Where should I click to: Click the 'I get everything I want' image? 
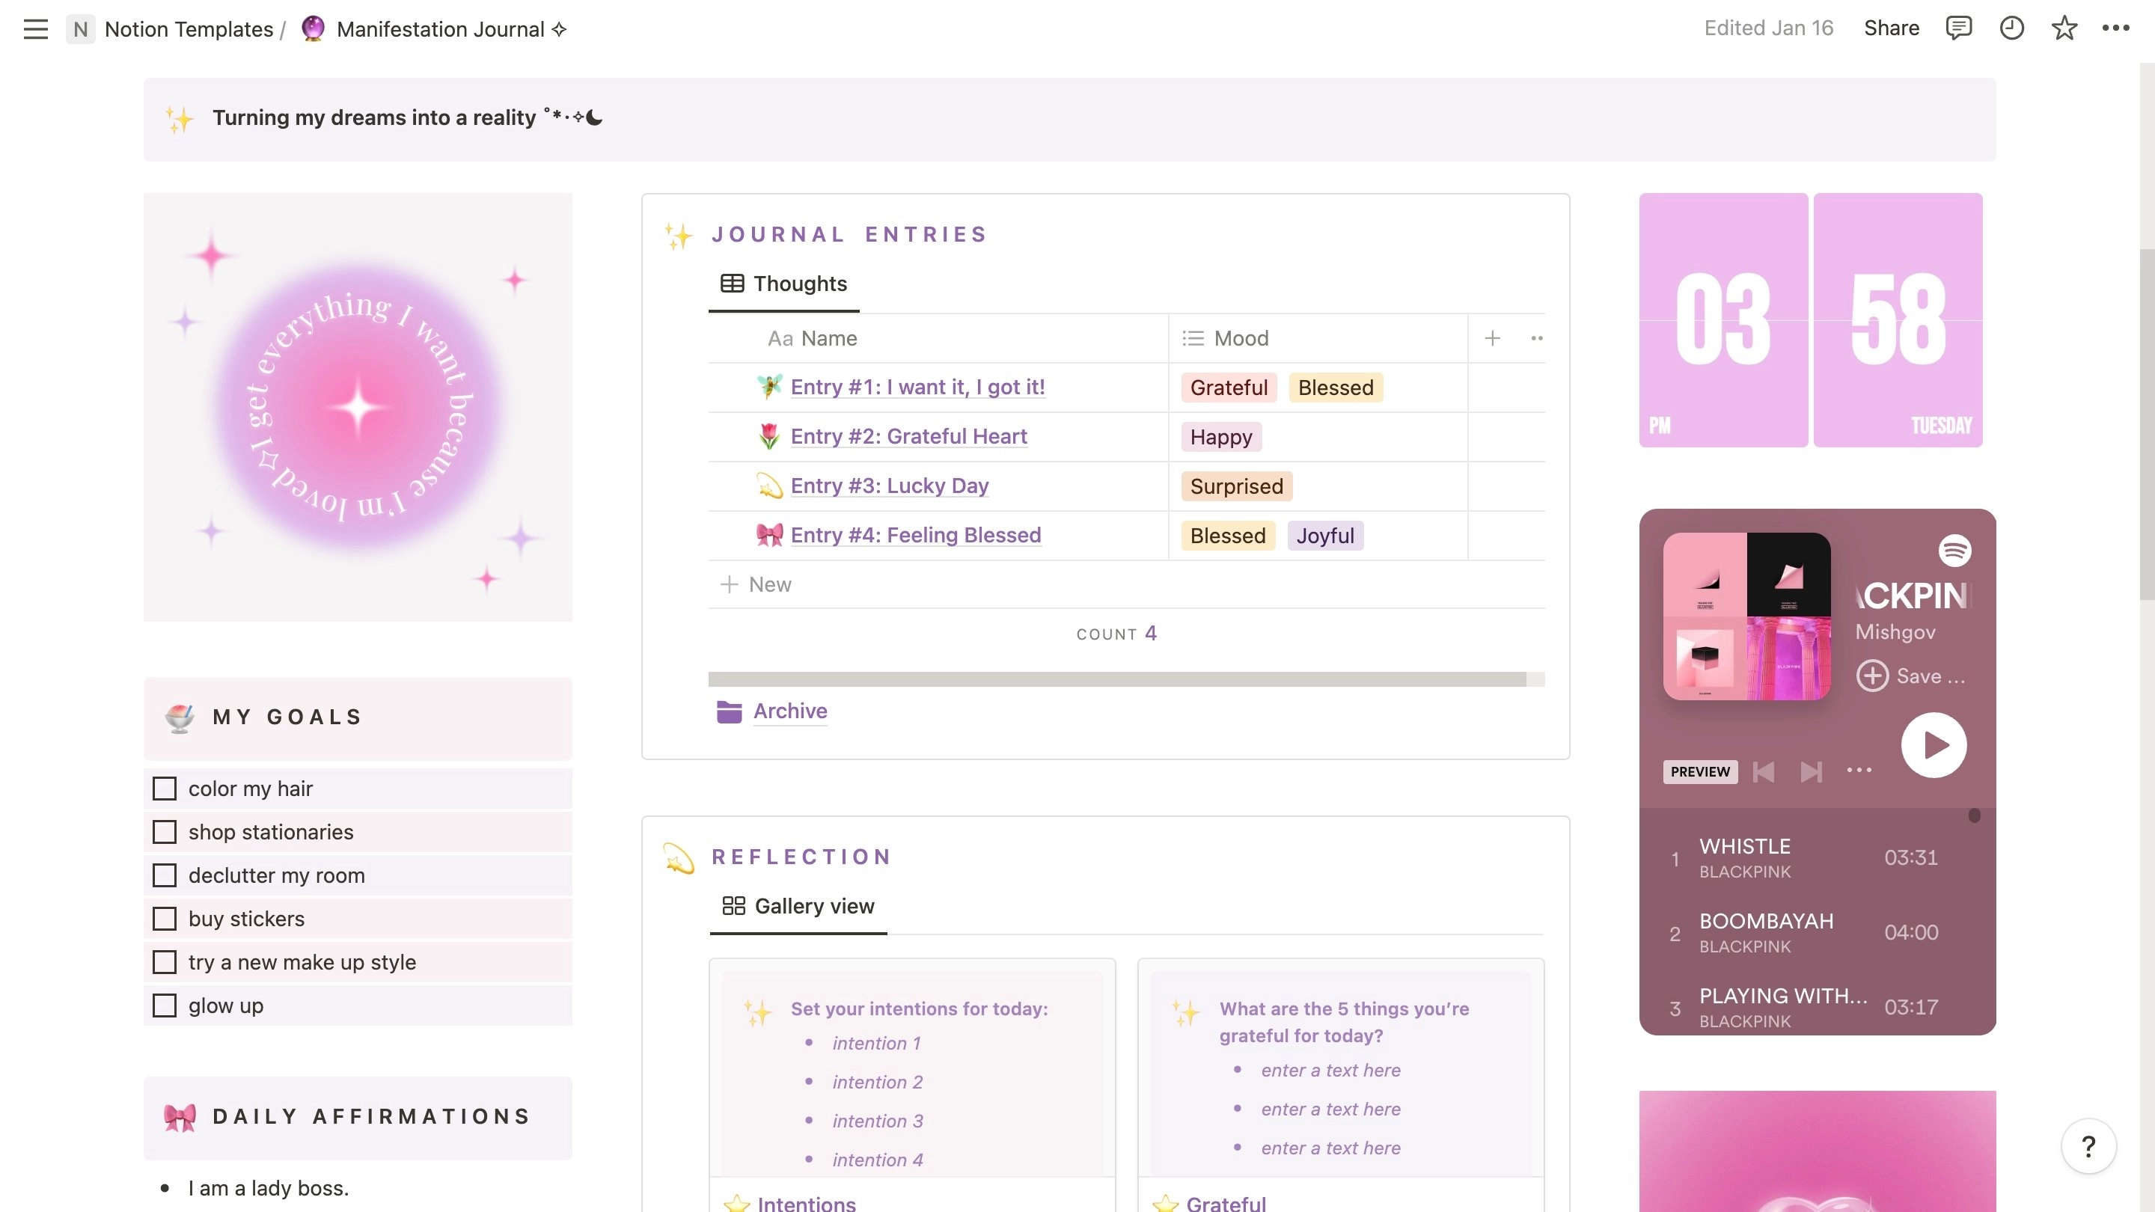pos(358,407)
